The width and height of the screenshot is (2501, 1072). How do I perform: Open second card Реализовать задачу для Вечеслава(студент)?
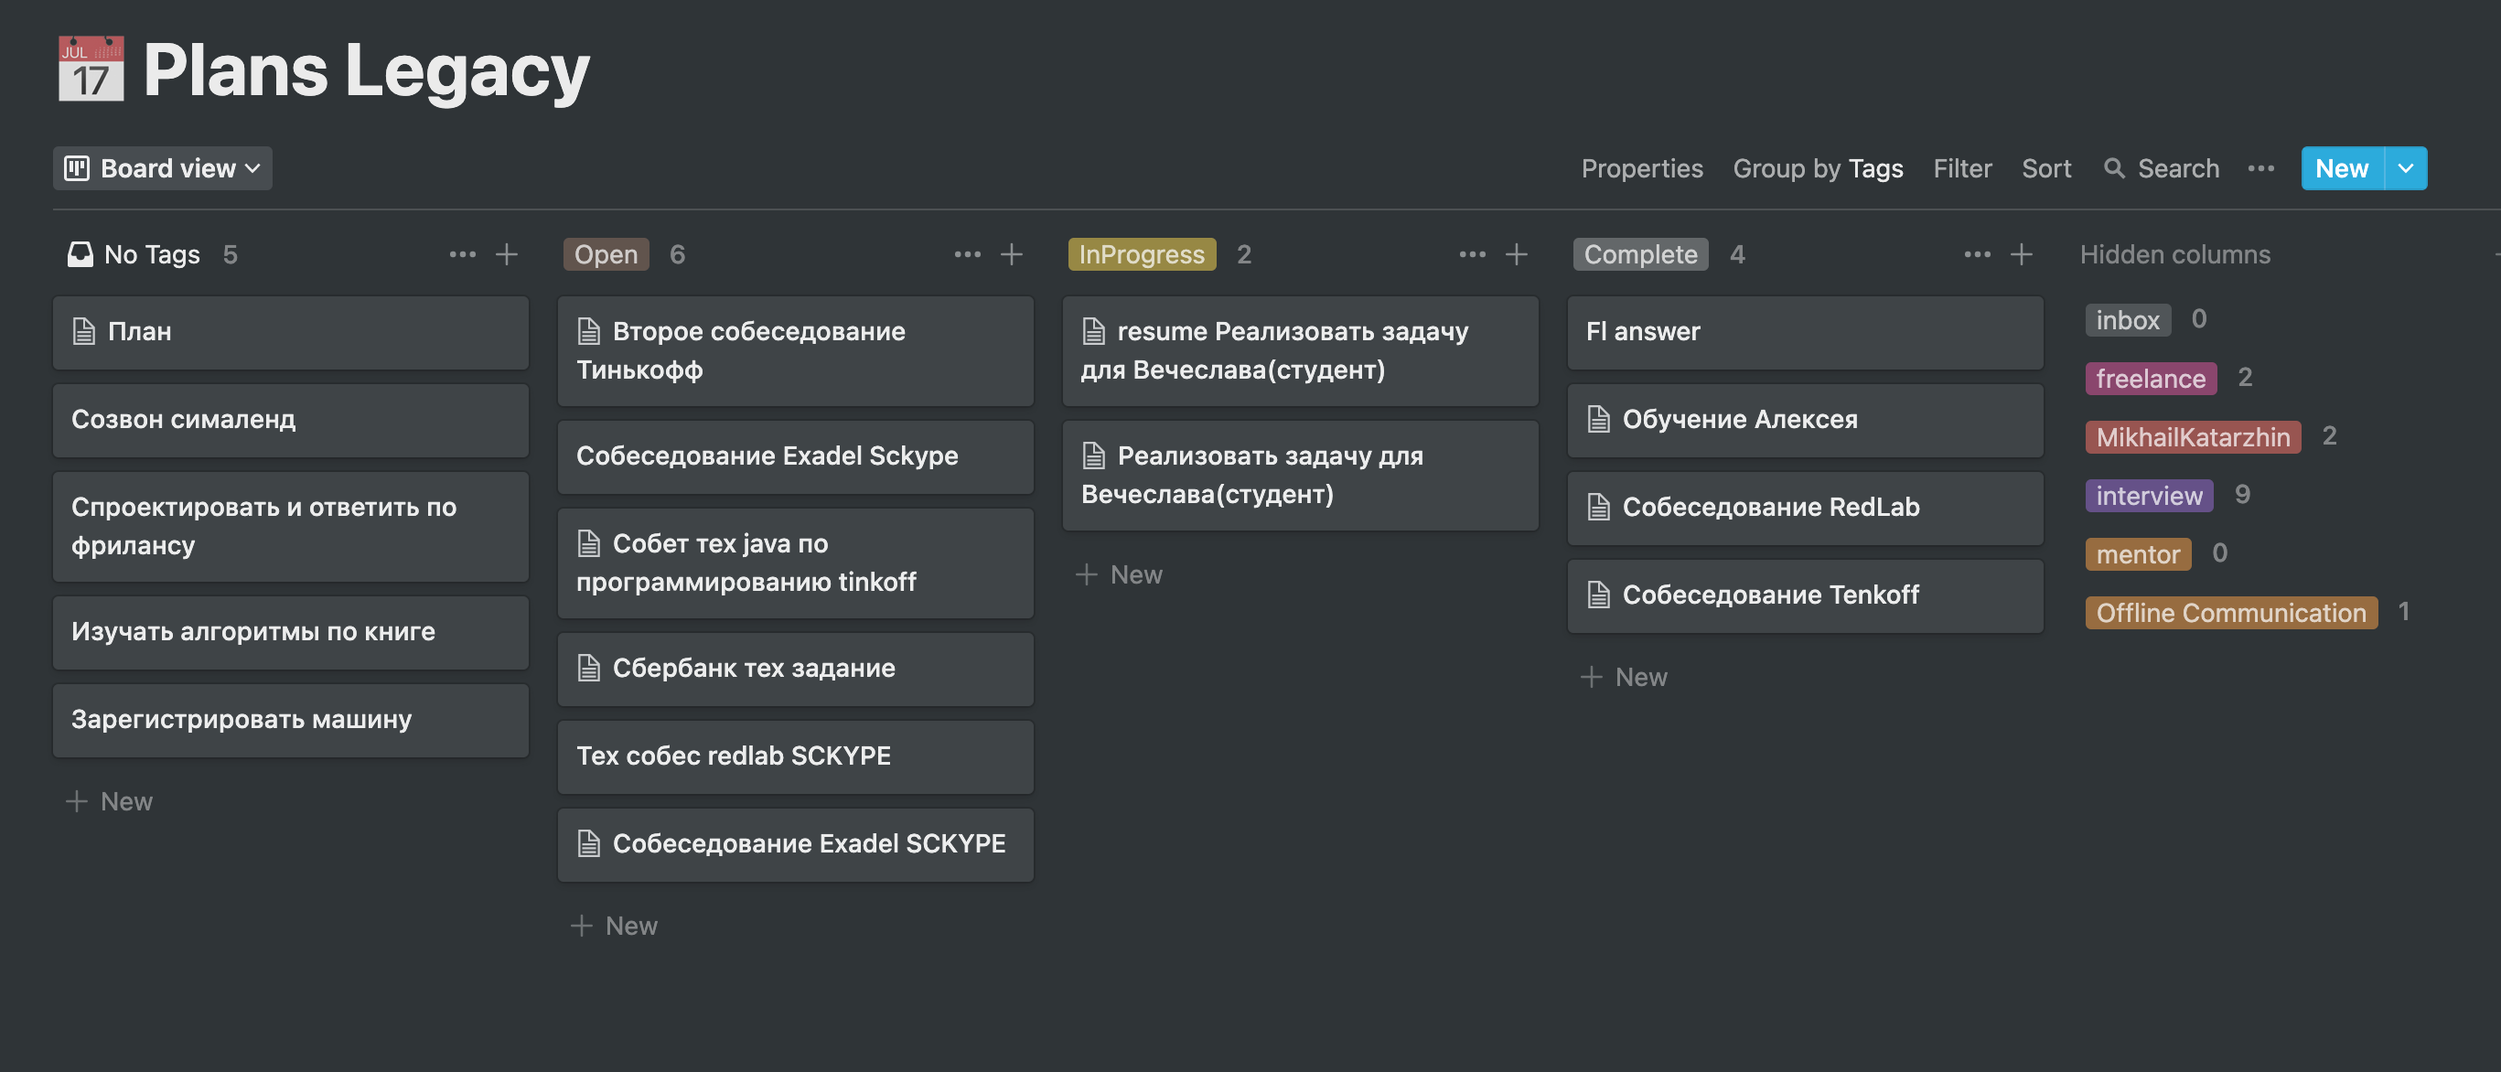1300,475
